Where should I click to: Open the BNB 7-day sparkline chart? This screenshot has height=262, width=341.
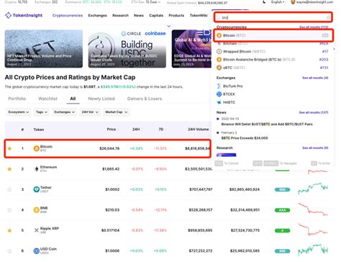[x=313, y=209]
